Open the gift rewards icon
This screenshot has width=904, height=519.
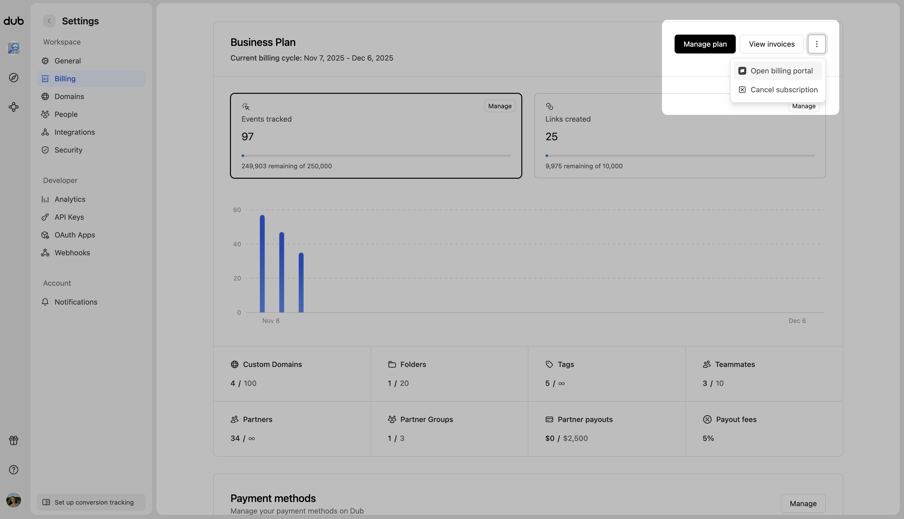pyautogui.click(x=13, y=440)
